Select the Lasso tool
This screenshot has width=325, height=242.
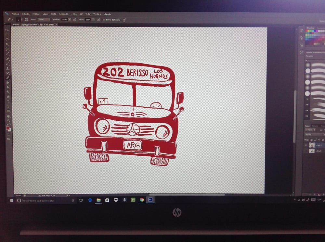pyautogui.click(x=7, y=40)
